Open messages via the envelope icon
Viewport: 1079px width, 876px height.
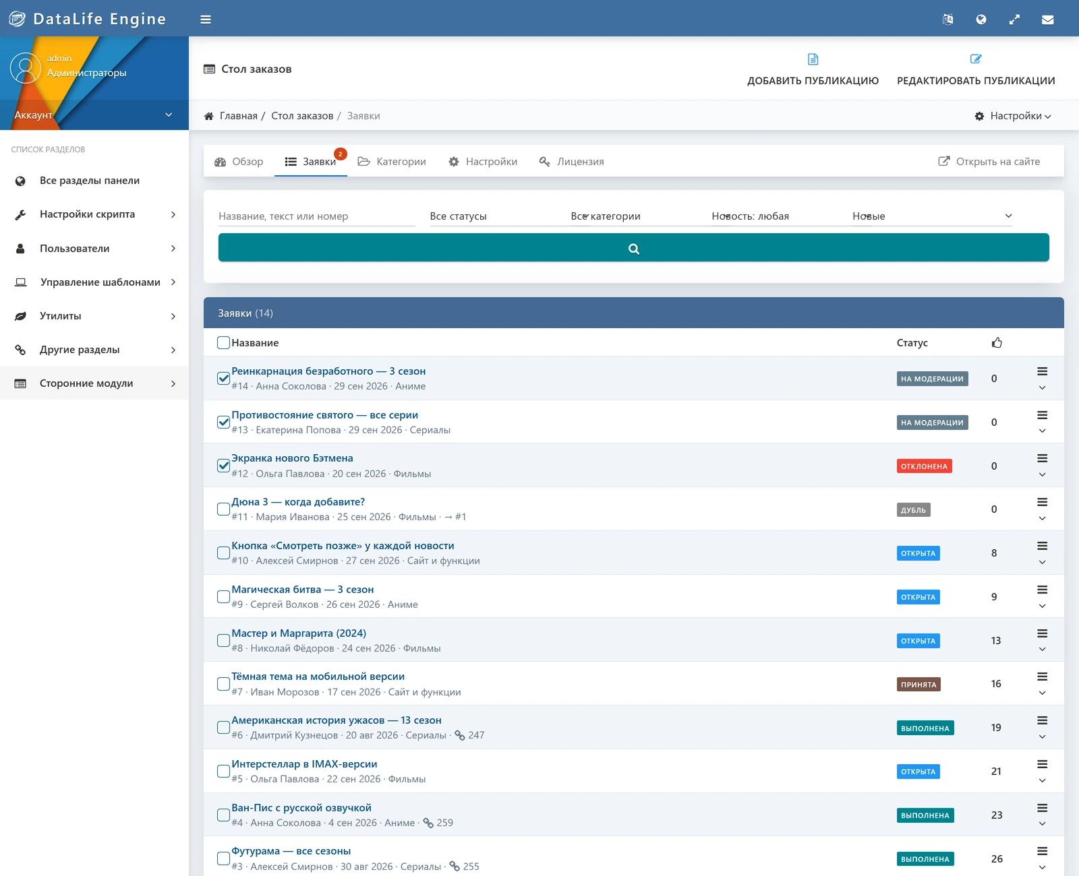[x=1047, y=20]
